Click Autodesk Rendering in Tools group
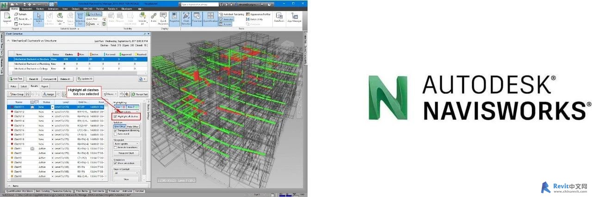Image resolution: width=592 pixels, height=197 pixels. pyautogui.click(x=231, y=14)
